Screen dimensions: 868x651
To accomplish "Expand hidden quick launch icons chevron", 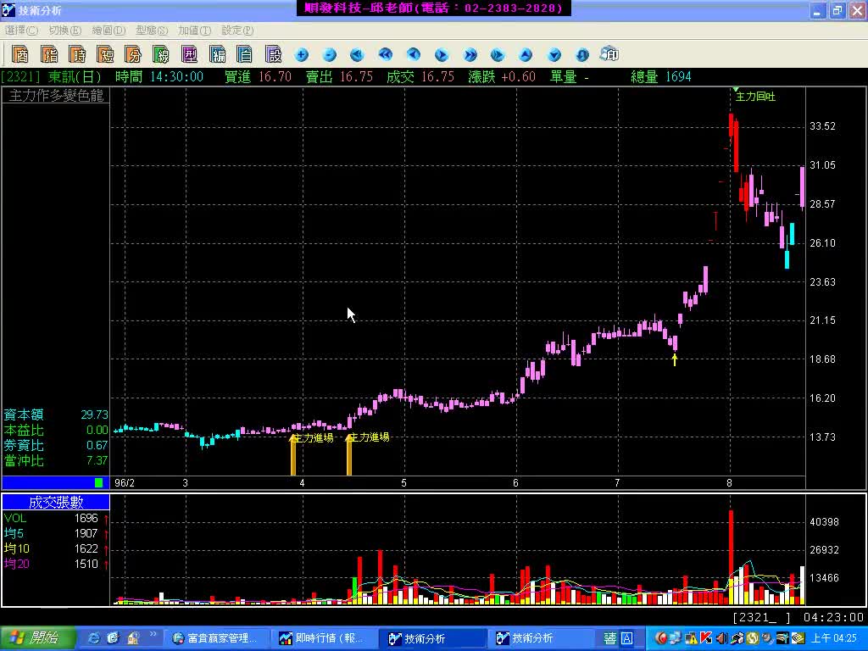I will pos(153,635).
